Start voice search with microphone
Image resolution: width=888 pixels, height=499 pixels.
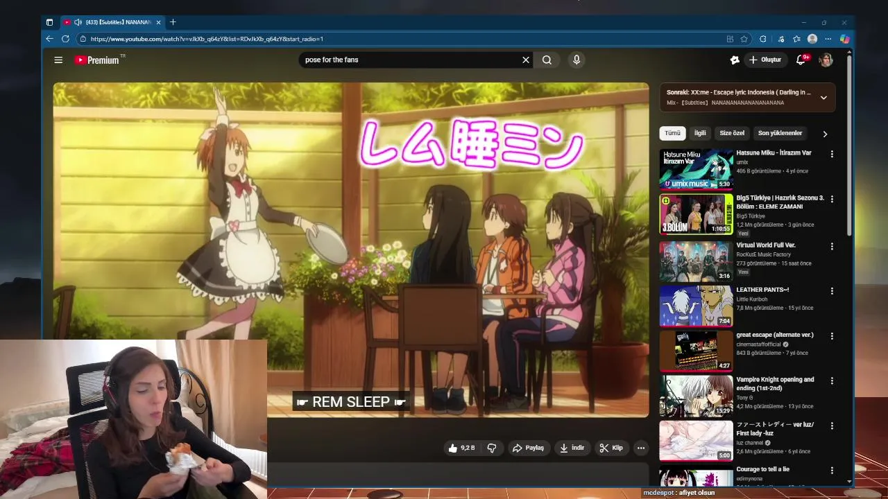tap(577, 60)
